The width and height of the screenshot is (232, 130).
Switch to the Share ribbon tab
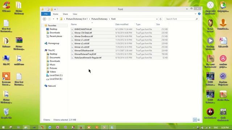coord(65,14)
